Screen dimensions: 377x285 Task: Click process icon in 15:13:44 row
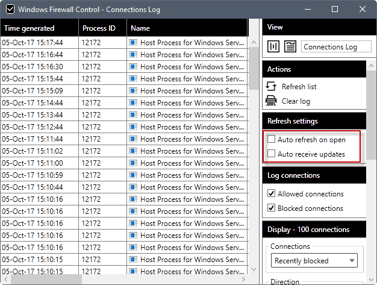[x=133, y=114]
